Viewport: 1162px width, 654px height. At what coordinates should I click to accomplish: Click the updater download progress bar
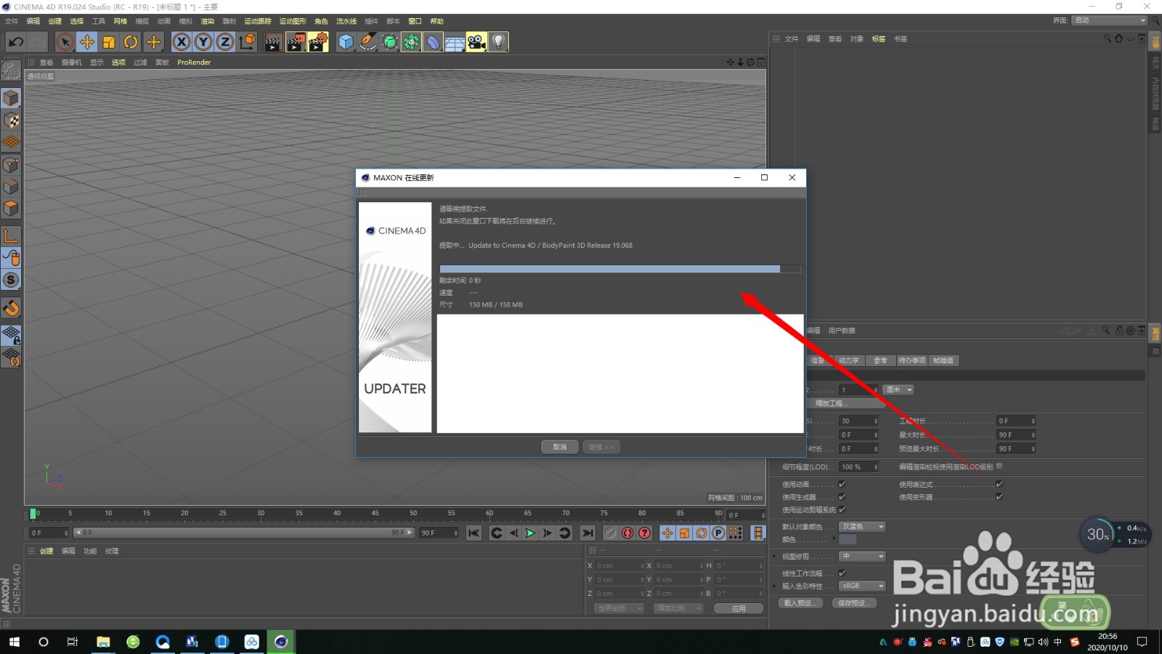click(x=620, y=269)
